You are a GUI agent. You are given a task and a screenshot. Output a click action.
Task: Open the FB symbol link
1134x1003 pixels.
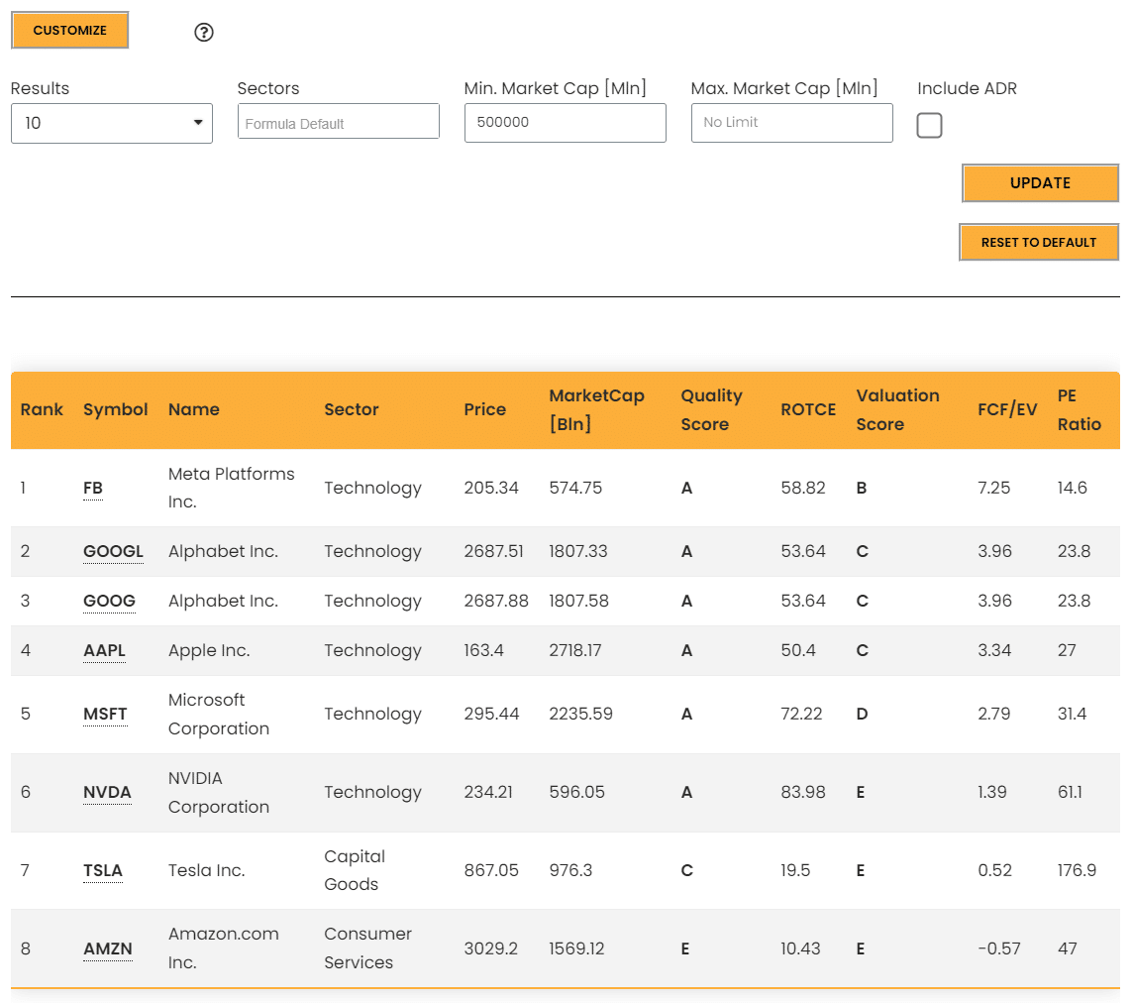92,489
